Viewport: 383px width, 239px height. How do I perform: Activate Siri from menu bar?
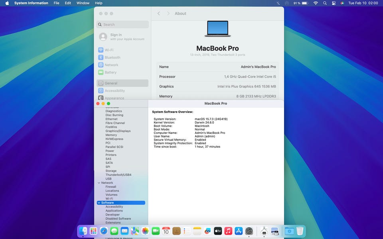[x=342, y=3]
